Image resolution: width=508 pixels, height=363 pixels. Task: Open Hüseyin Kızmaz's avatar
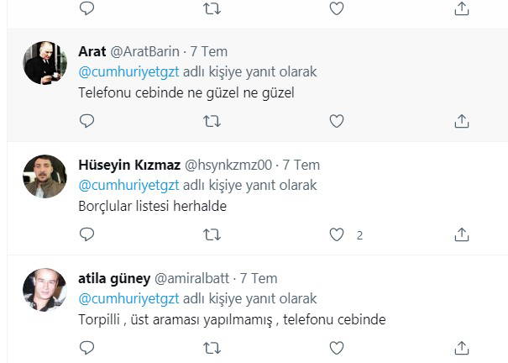tap(45, 176)
